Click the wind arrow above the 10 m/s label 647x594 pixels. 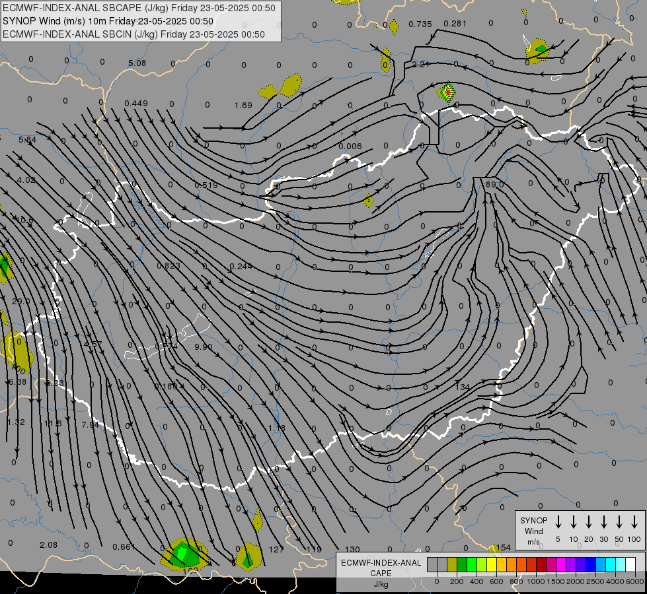(574, 522)
